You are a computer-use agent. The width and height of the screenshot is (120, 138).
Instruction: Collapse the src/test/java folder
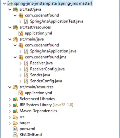tap(10, 9)
